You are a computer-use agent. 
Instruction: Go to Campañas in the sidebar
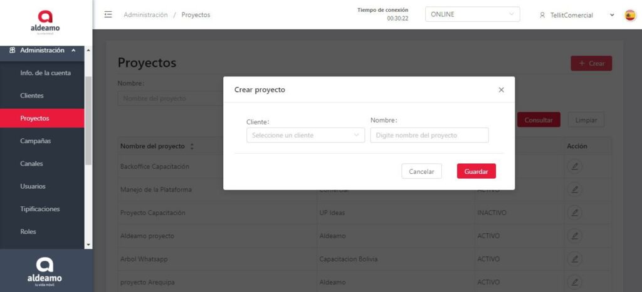35,141
